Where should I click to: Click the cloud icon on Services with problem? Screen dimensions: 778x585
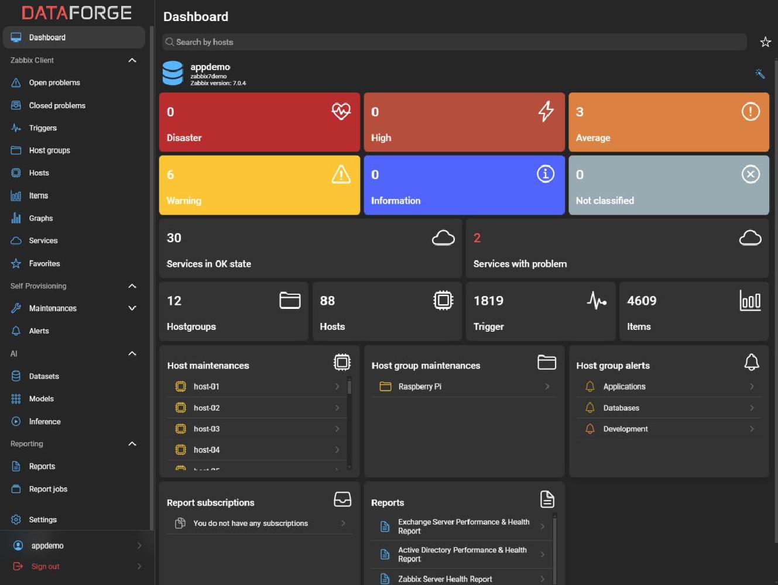(x=750, y=238)
